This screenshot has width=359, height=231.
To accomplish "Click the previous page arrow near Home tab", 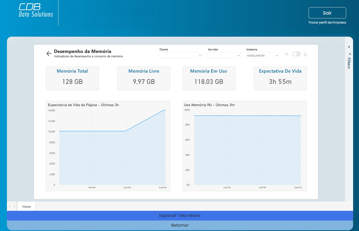I will pyautogui.click(x=9, y=206).
